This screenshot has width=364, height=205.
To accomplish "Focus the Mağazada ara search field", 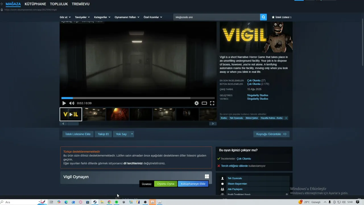I will 216,17.
